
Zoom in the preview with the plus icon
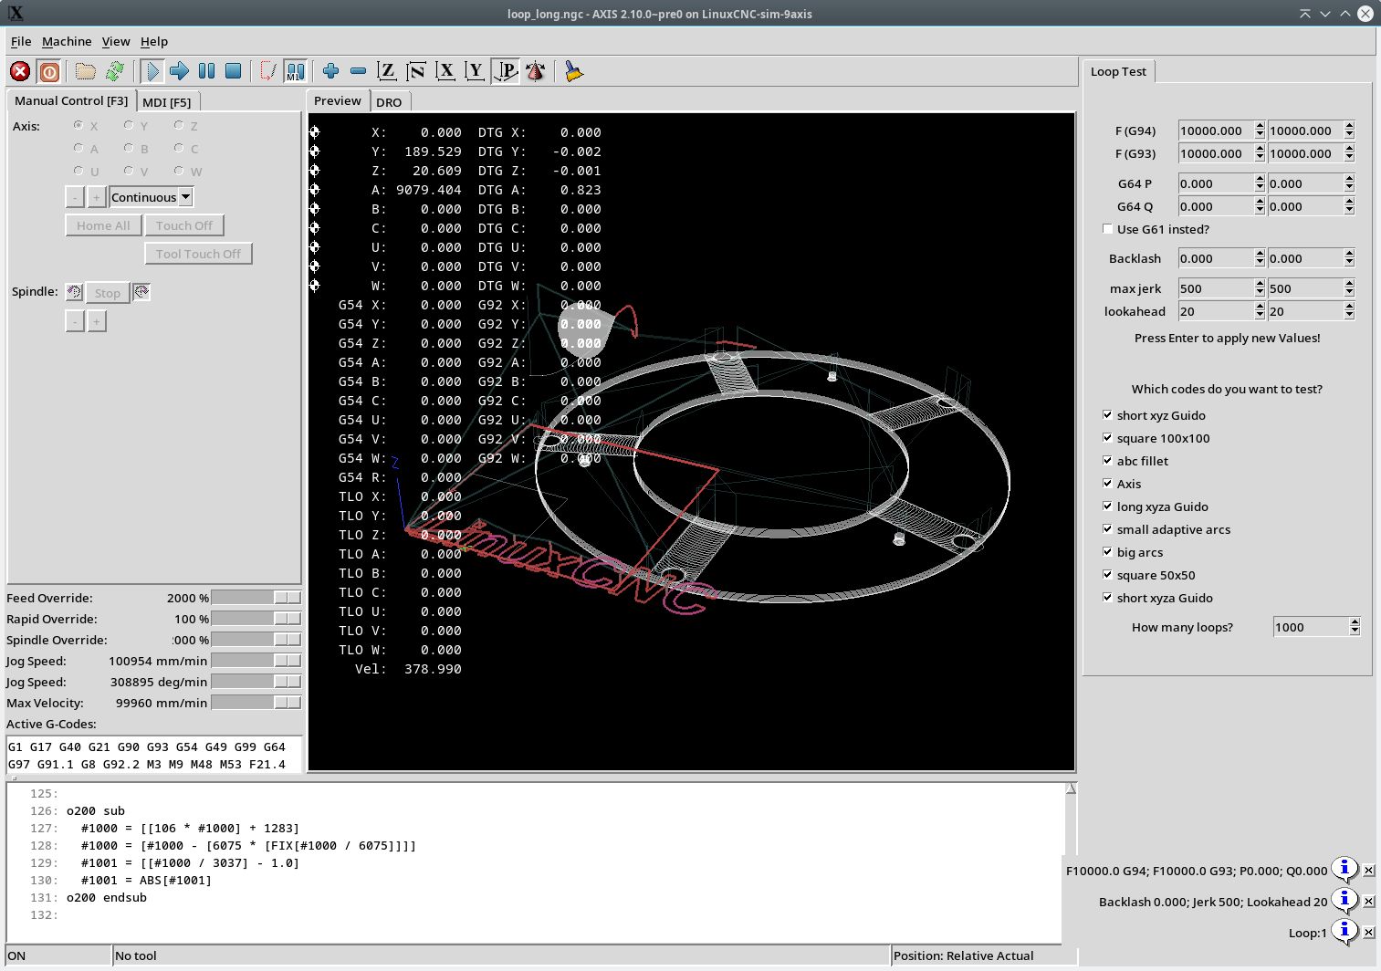tap(330, 71)
